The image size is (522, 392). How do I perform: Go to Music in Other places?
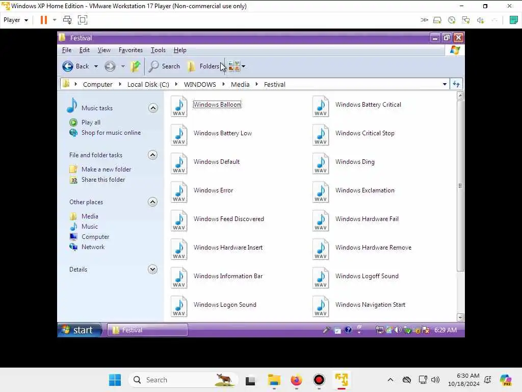(x=90, y=227)
